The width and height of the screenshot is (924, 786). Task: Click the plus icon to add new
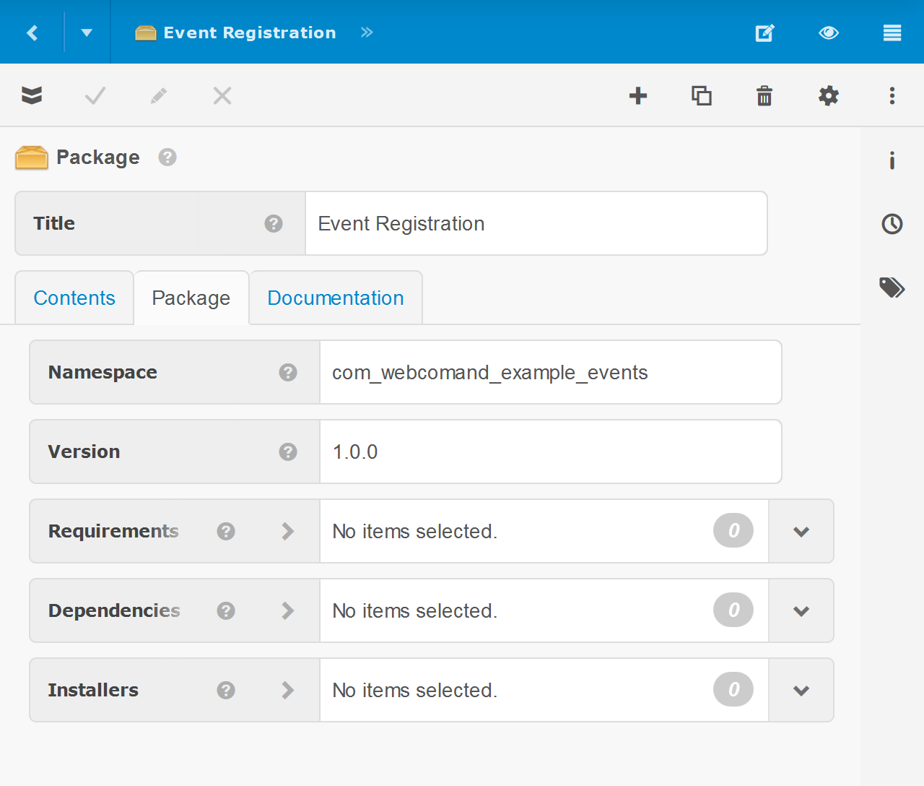638,96
